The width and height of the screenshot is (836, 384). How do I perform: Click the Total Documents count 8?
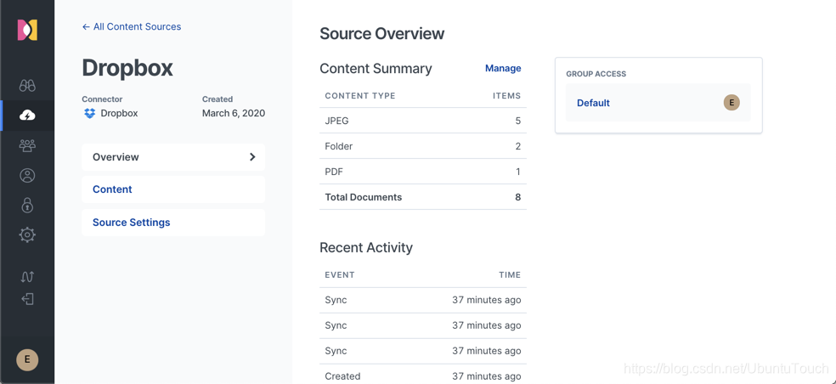click(517, 197)
